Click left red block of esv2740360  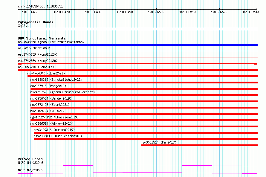[x=20, y=64]
